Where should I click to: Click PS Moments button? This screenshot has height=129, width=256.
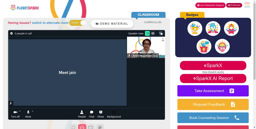coord(234,5)
